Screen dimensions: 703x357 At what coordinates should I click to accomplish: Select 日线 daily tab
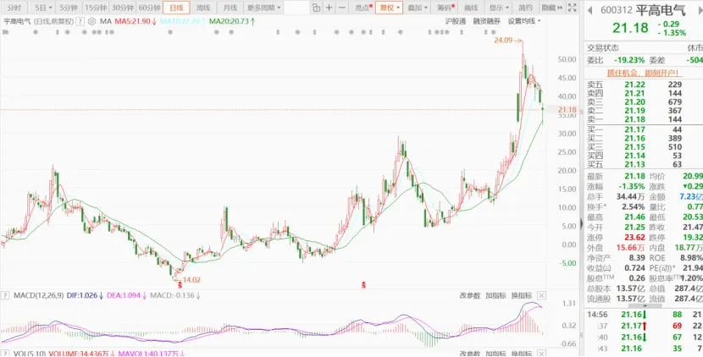(177, 8)
